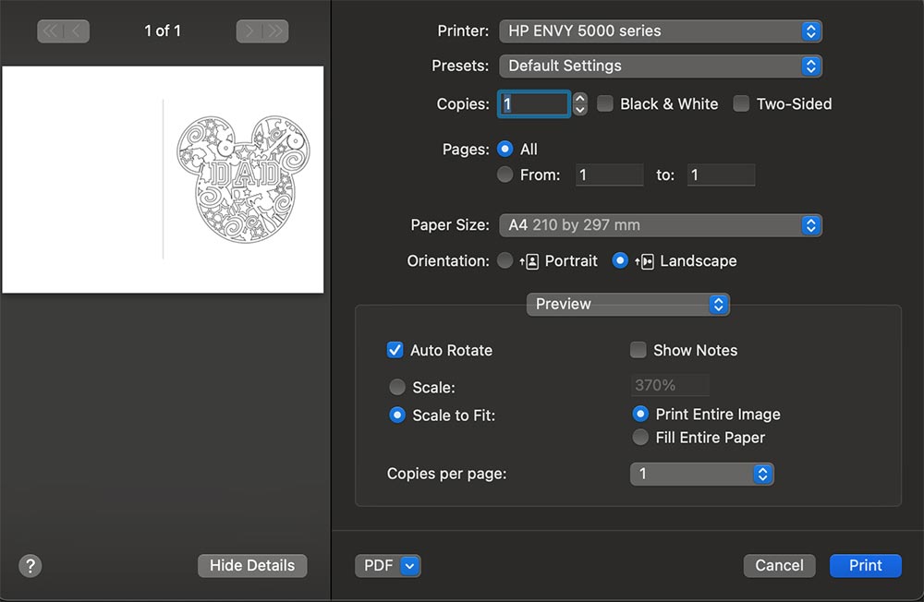
Task: Open the Presets dropdown Default Settings
Action: coord(660,66)
